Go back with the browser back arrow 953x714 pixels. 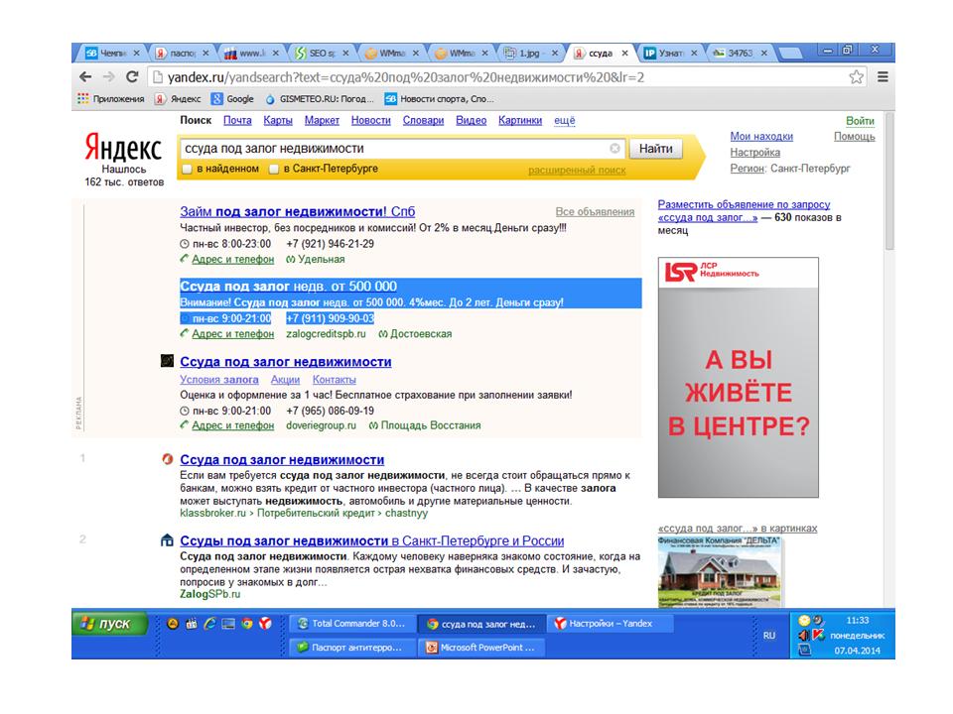(85, 77)
